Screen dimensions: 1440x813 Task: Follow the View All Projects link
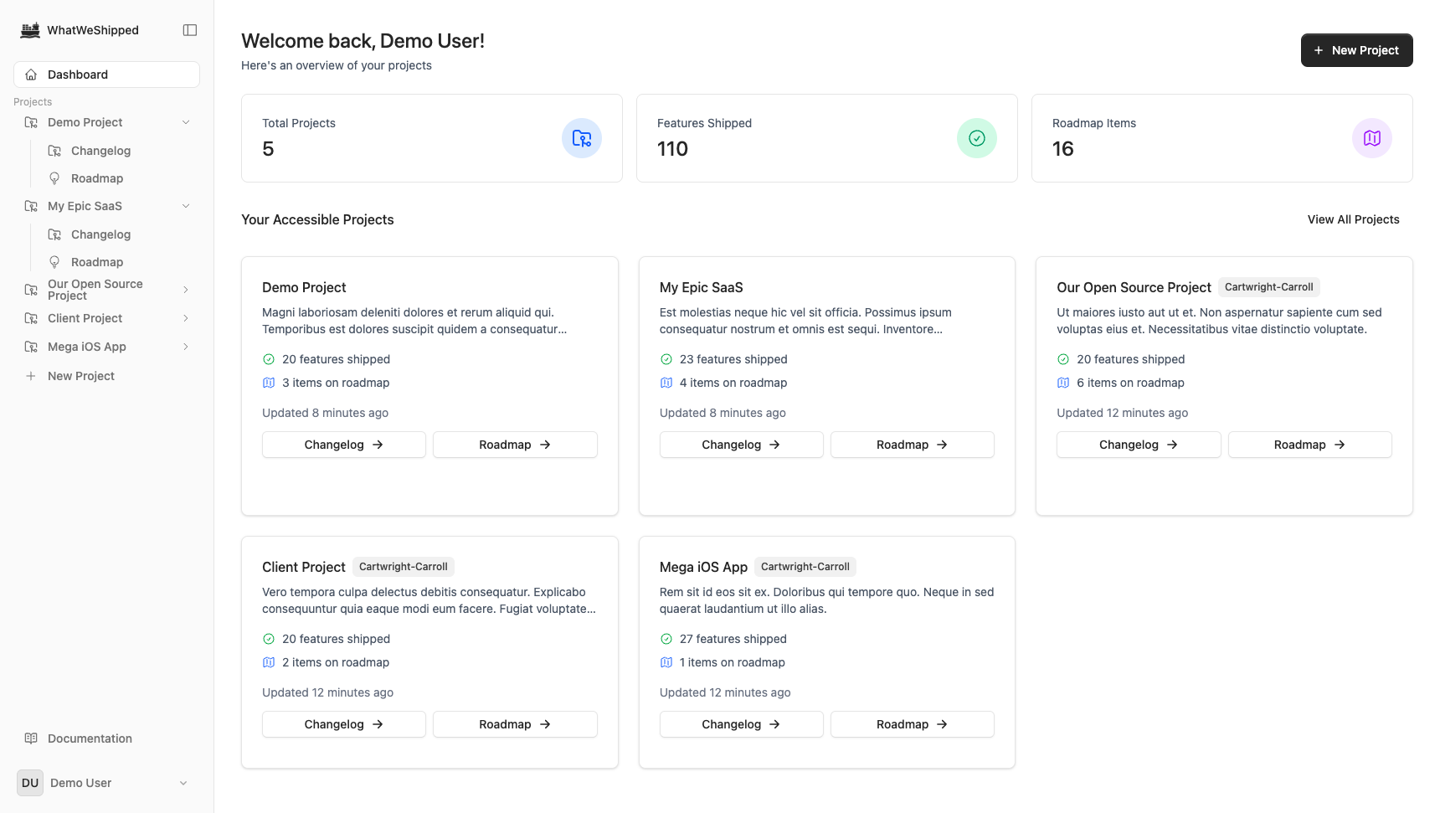tap(1353, 219)
